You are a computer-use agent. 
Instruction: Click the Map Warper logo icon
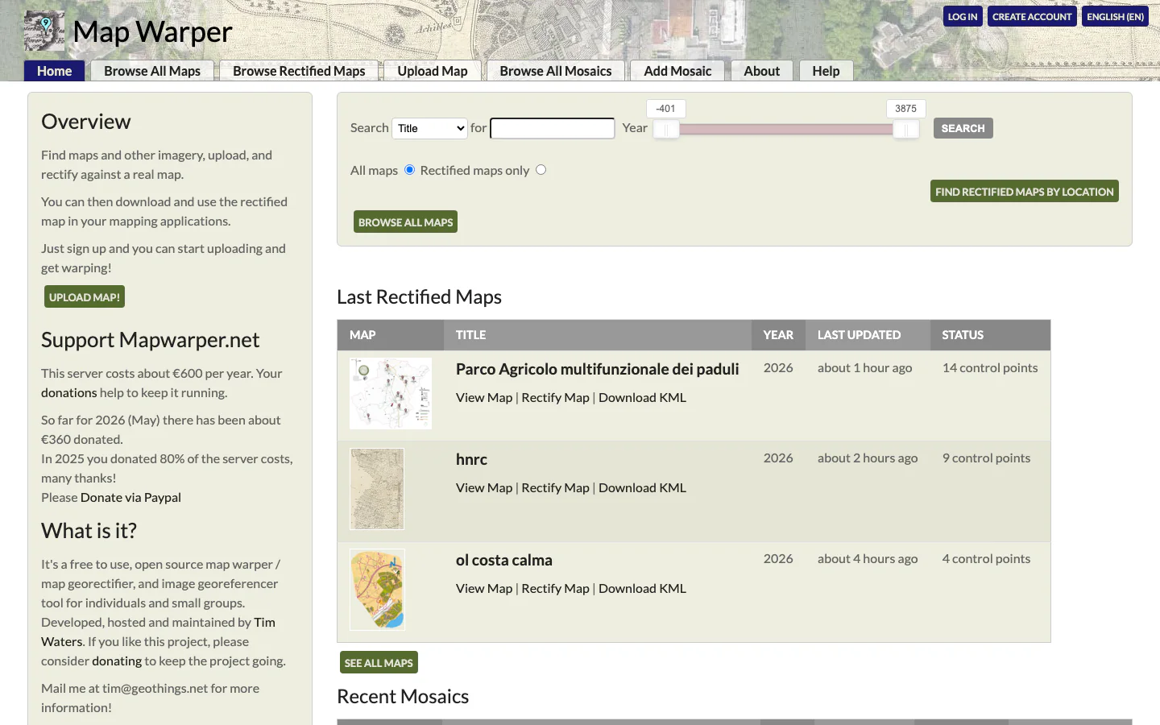click(44, 31)
